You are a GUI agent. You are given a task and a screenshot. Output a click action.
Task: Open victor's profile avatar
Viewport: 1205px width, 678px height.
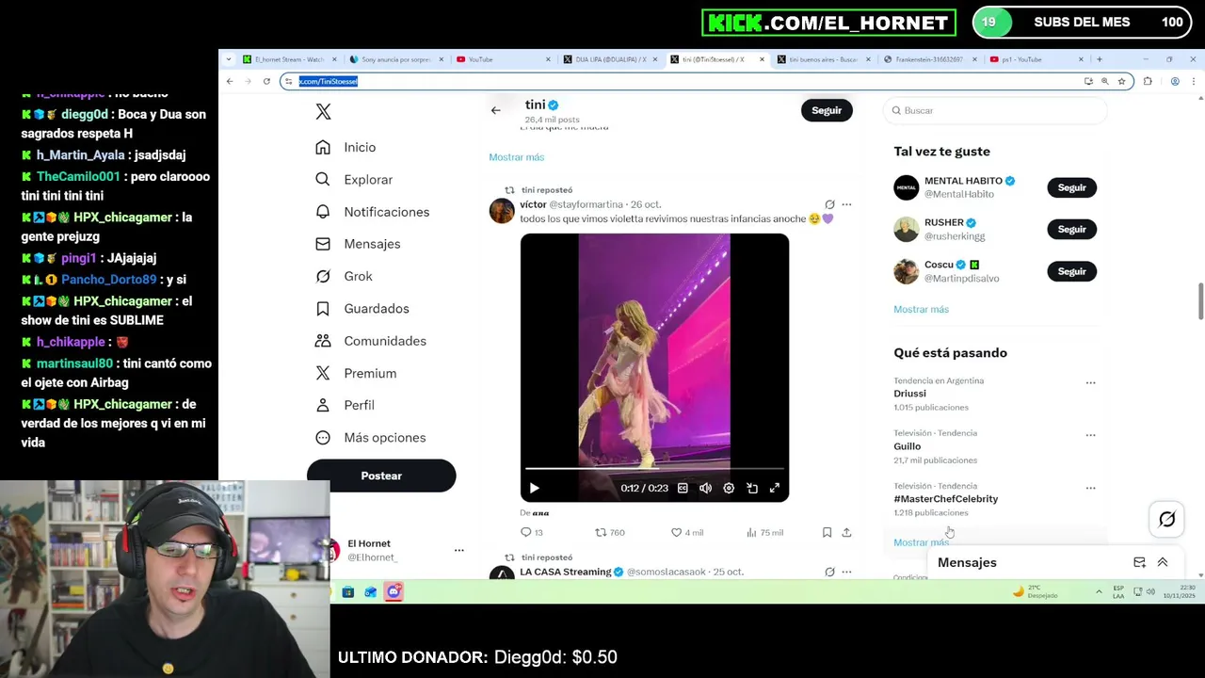pos(502,210)
